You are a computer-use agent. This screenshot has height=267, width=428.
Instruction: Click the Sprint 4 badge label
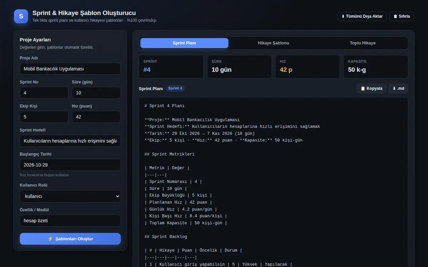coord(175,88)
